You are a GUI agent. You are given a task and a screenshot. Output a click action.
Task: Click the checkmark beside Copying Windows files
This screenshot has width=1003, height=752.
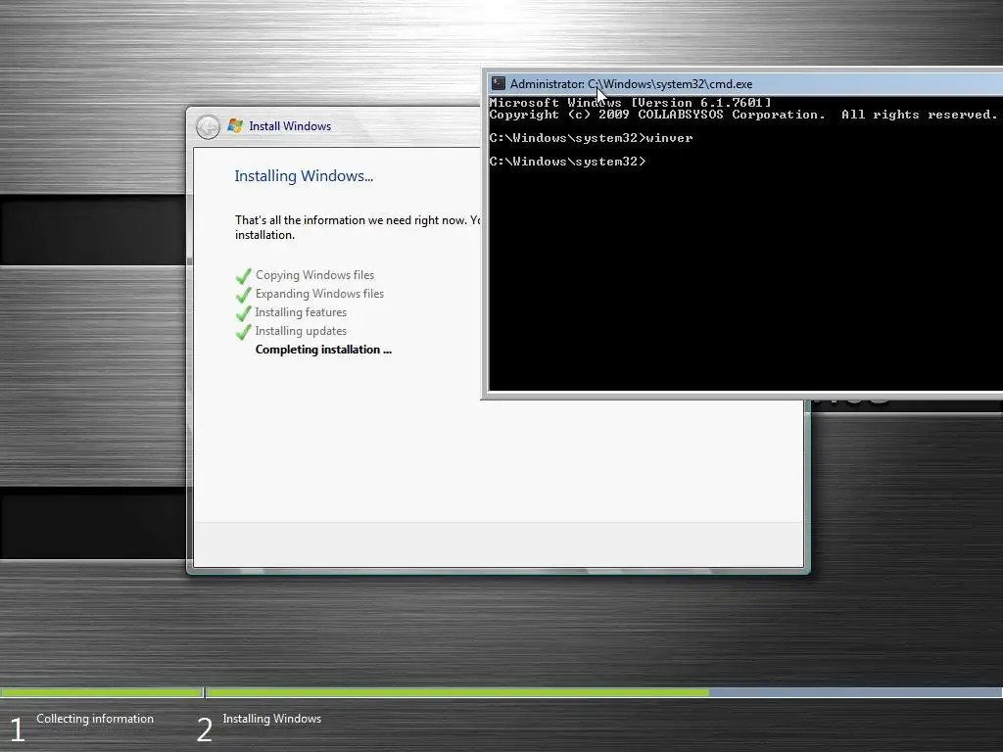(x=244, y=275)
